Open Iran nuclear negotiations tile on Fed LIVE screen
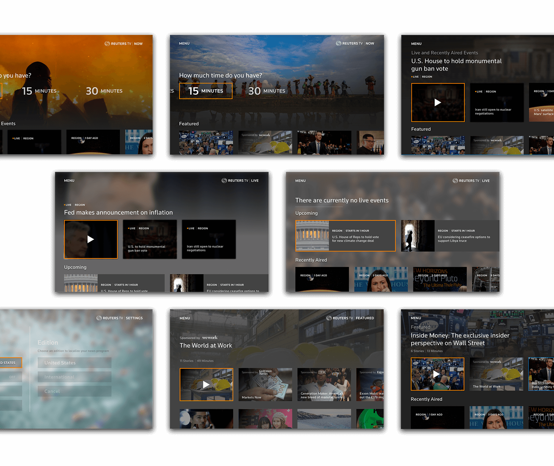Image resolution: width=554 pixels, height=466 pixels. [209, 239]
